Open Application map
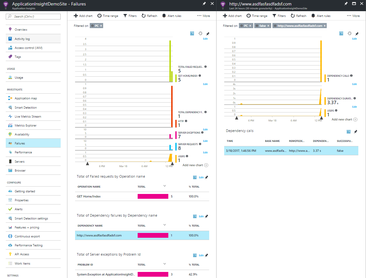The height and width of the screenshot is (278, 366). pyautogui.click(x=33, y=98)
